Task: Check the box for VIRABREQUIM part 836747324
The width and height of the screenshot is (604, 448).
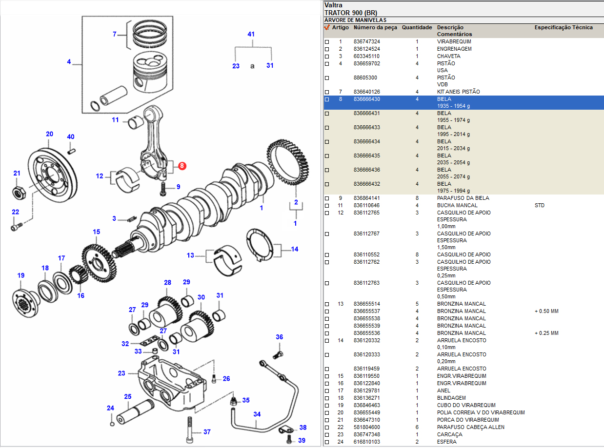Action: [x=327, y=42]
